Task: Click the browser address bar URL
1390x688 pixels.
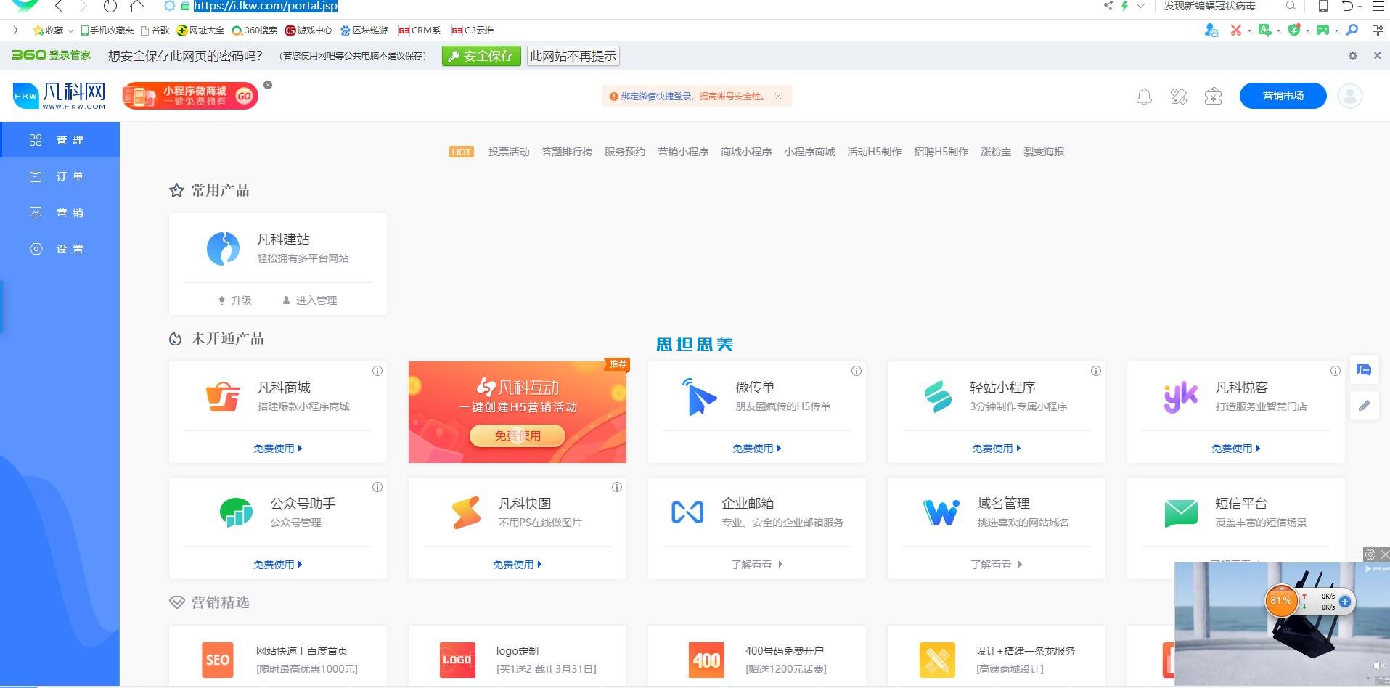Action: coord(266,6)
